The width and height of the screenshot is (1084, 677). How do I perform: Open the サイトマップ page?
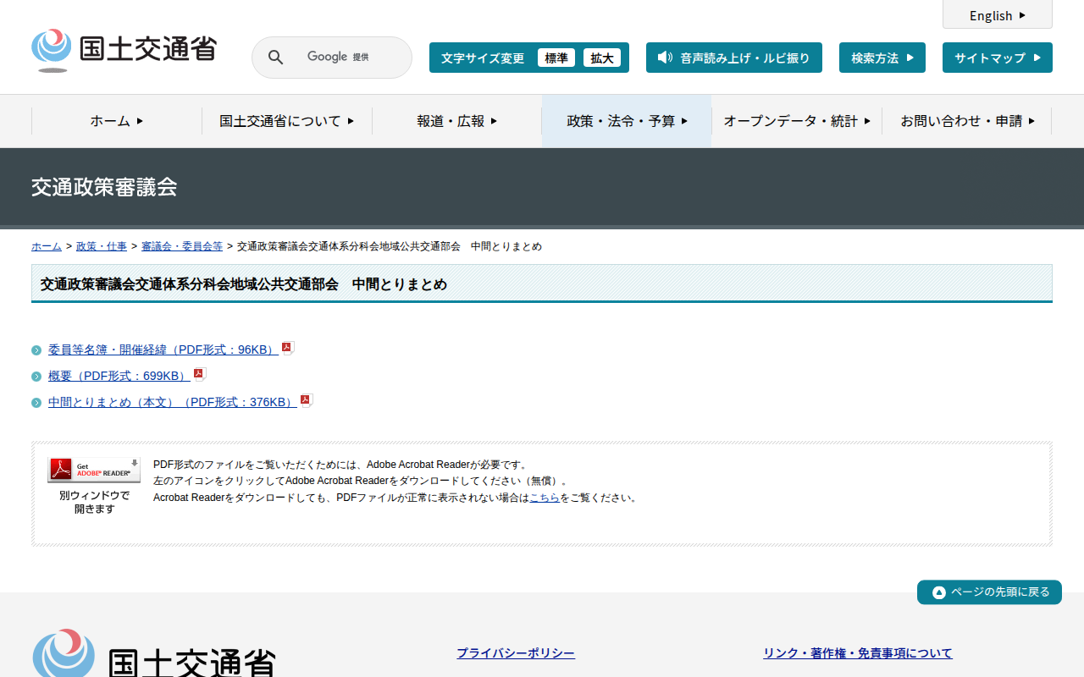pos(997,58)
